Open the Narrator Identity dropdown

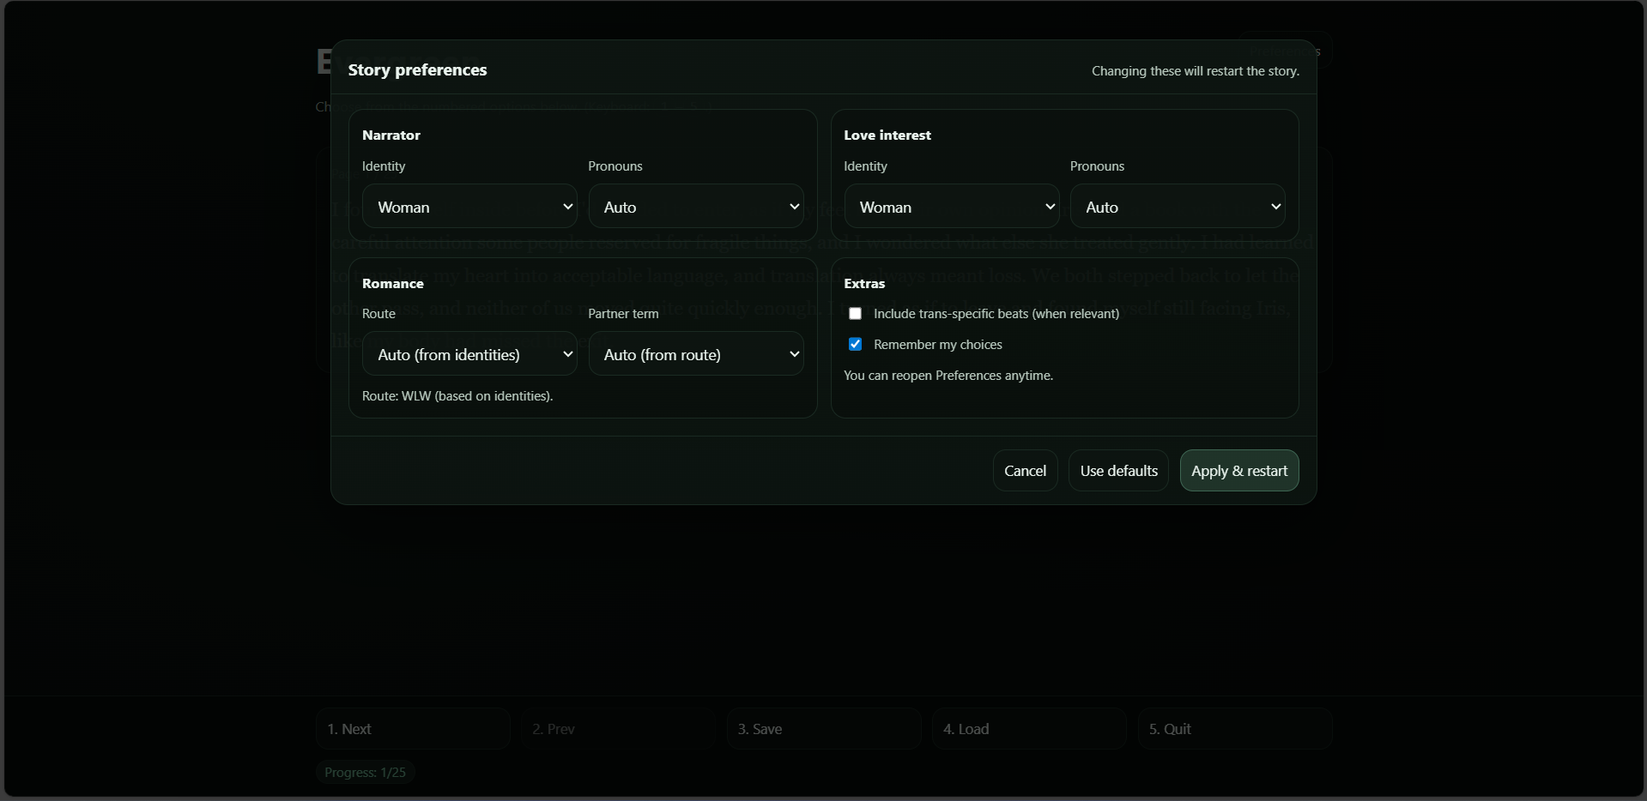pos(469,207)
